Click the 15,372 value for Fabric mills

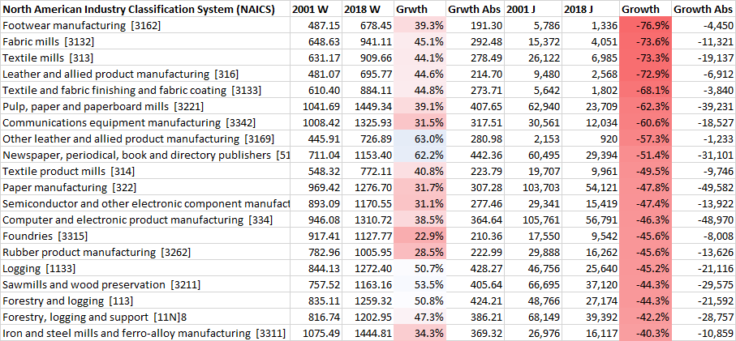pos(534,41)
